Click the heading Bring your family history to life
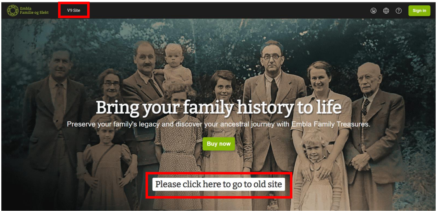 coord(218,107)
